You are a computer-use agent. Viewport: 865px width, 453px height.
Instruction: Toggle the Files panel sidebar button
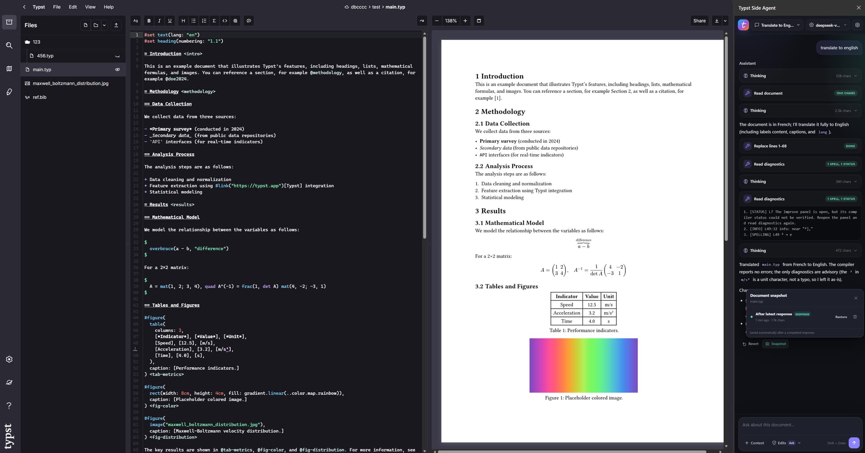[x=9, y=22]
